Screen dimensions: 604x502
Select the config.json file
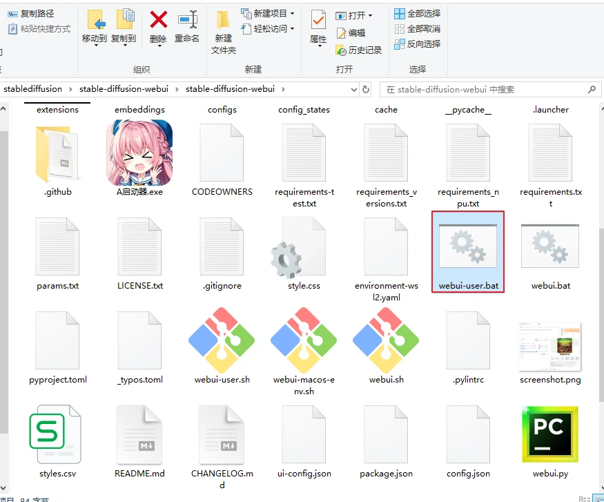click(469, 441)
